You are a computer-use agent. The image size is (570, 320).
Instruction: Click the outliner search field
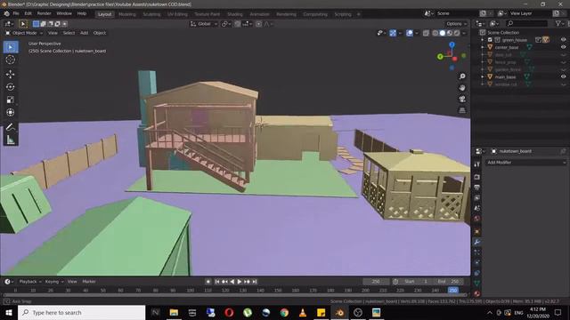click(526, 24)
